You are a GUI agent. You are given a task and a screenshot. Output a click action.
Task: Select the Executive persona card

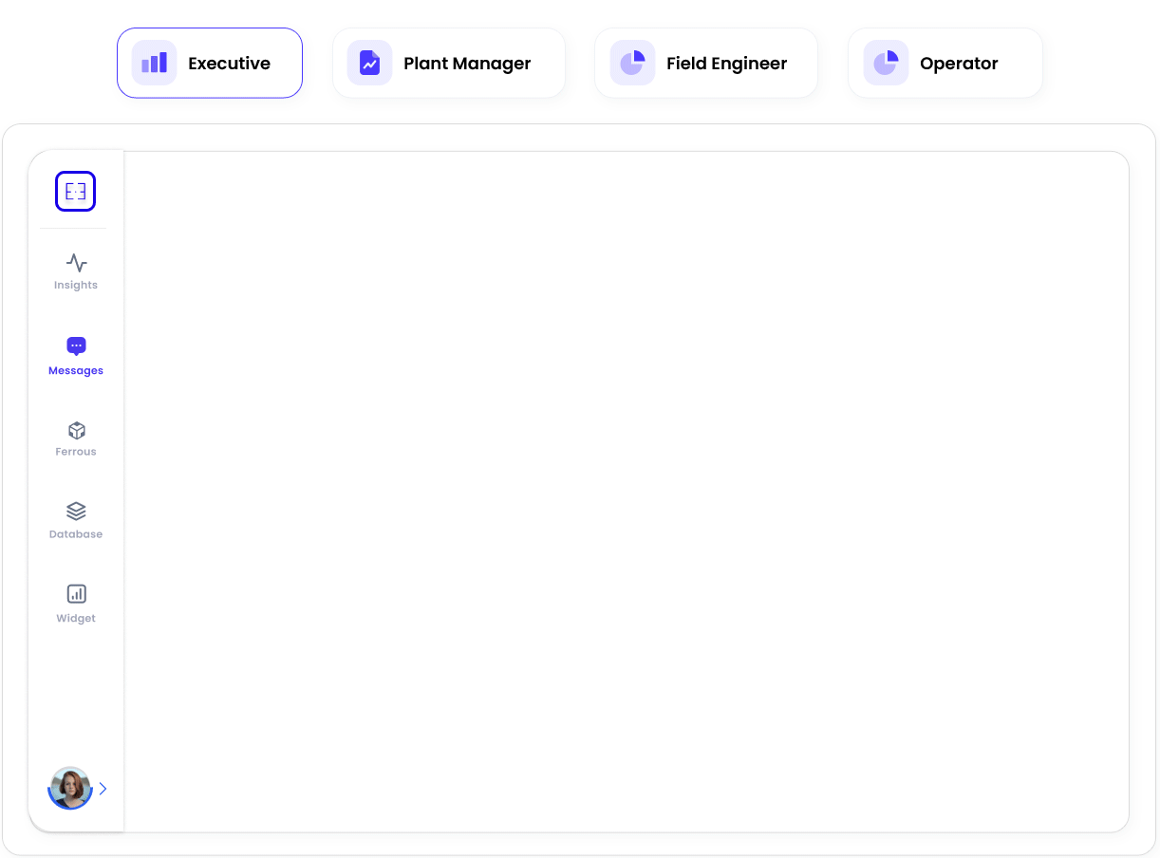[209, 63]
